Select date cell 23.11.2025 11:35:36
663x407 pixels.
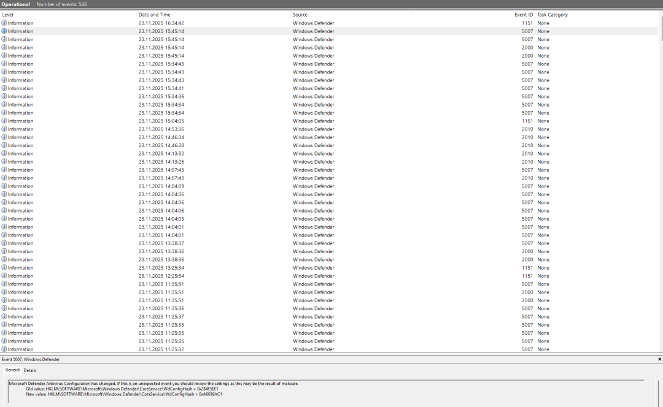(161, 309)
